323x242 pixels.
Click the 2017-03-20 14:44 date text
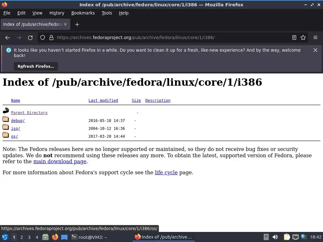107,136
